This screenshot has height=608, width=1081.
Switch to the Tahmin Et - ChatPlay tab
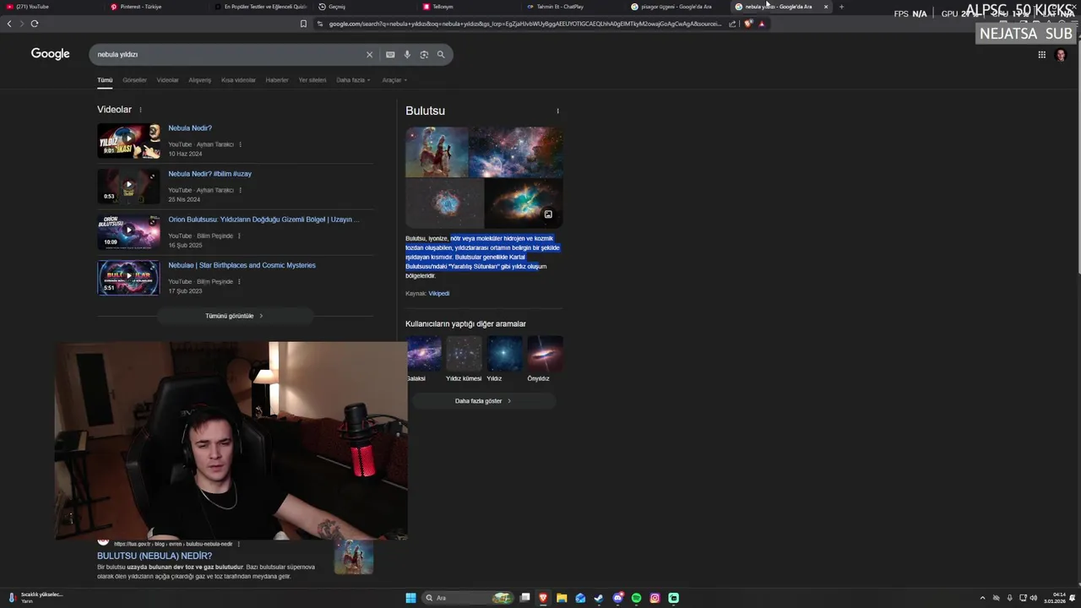[573, 7]
